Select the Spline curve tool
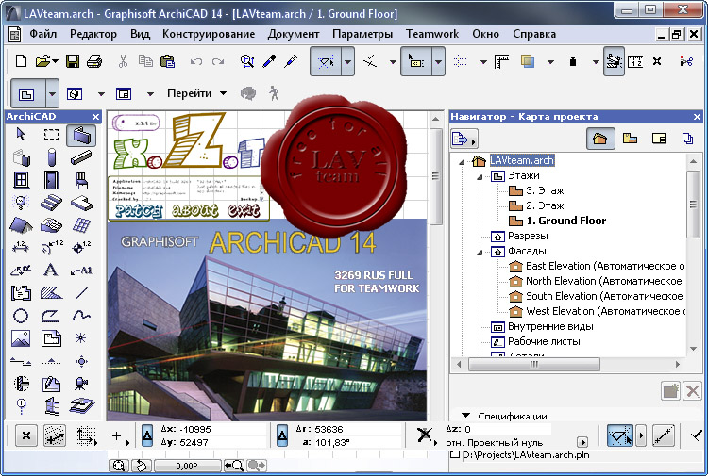 click(81, 315)
